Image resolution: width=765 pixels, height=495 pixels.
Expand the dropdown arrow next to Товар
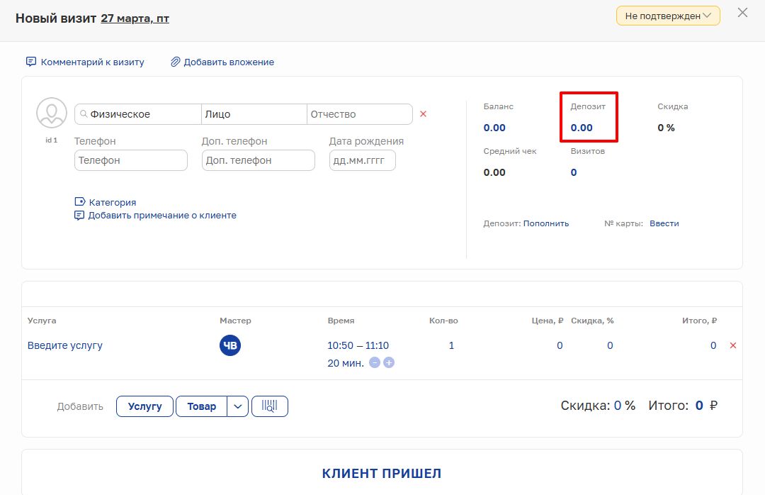[237, 406]
